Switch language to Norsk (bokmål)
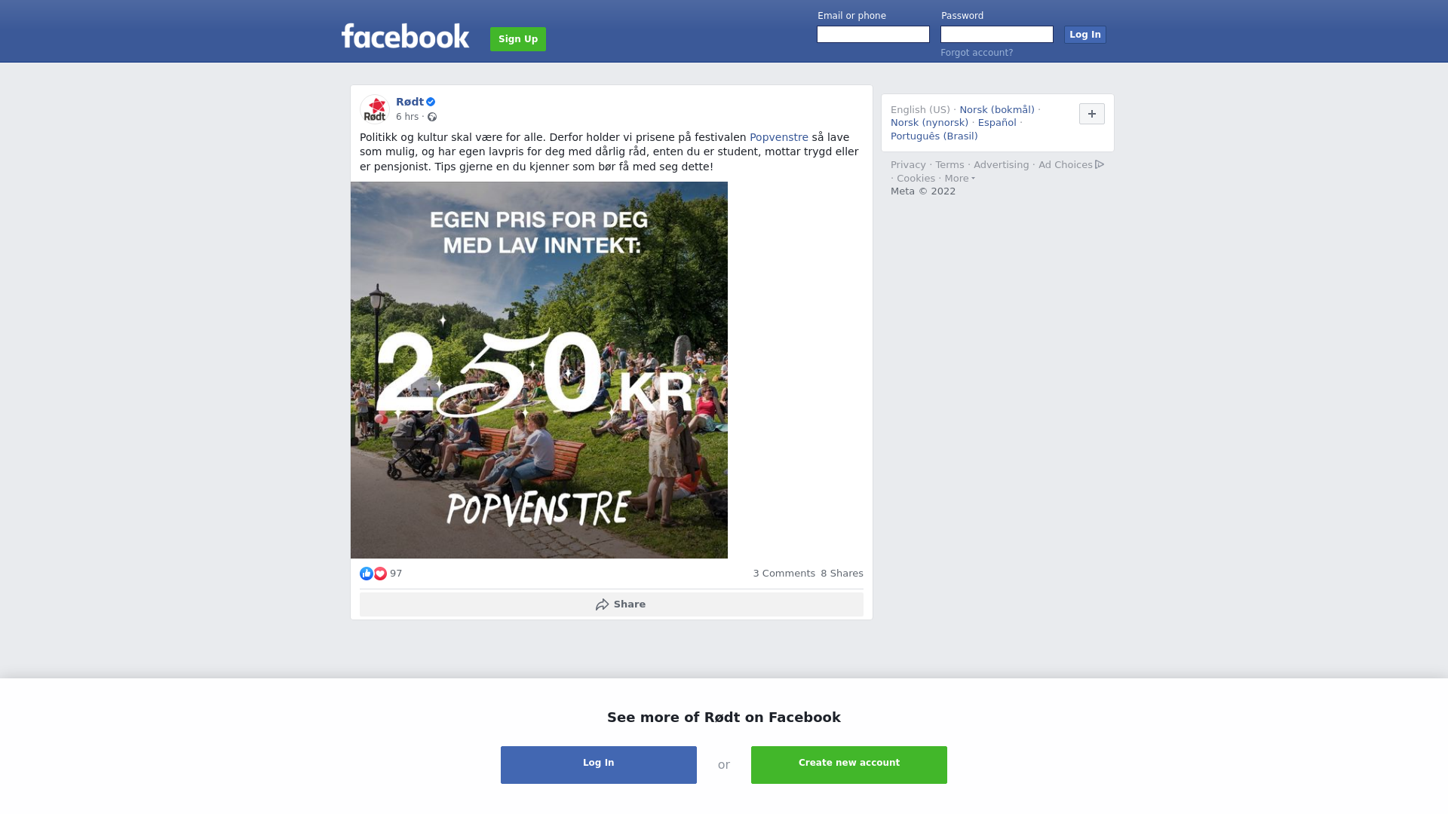Screen dimensions: 1448x814 point(997,110)
